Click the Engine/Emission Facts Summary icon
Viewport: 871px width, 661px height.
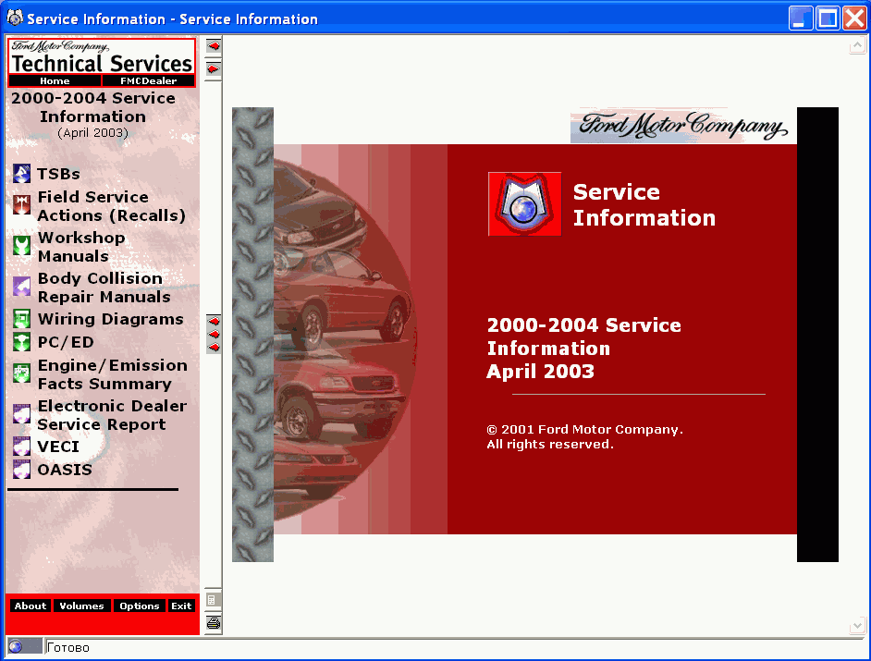[x=21, y=373]
